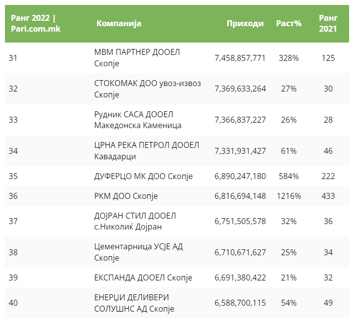Click the Ранг 2021 column header
Screen dimensions: 355x323
pyautogui.click(x=328, y=24)
